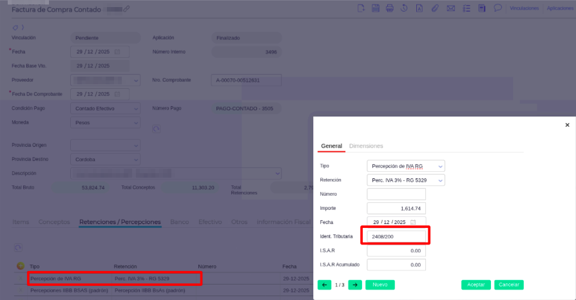
Task: Open the attachment paperclip icon
Action: click(x=435, y=8)
